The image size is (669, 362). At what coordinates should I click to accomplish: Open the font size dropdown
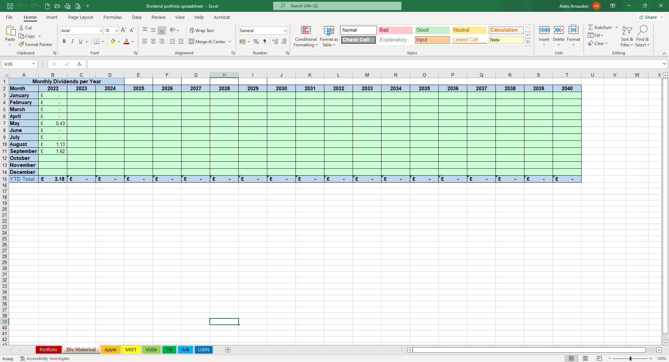click(x=116, y=31)
